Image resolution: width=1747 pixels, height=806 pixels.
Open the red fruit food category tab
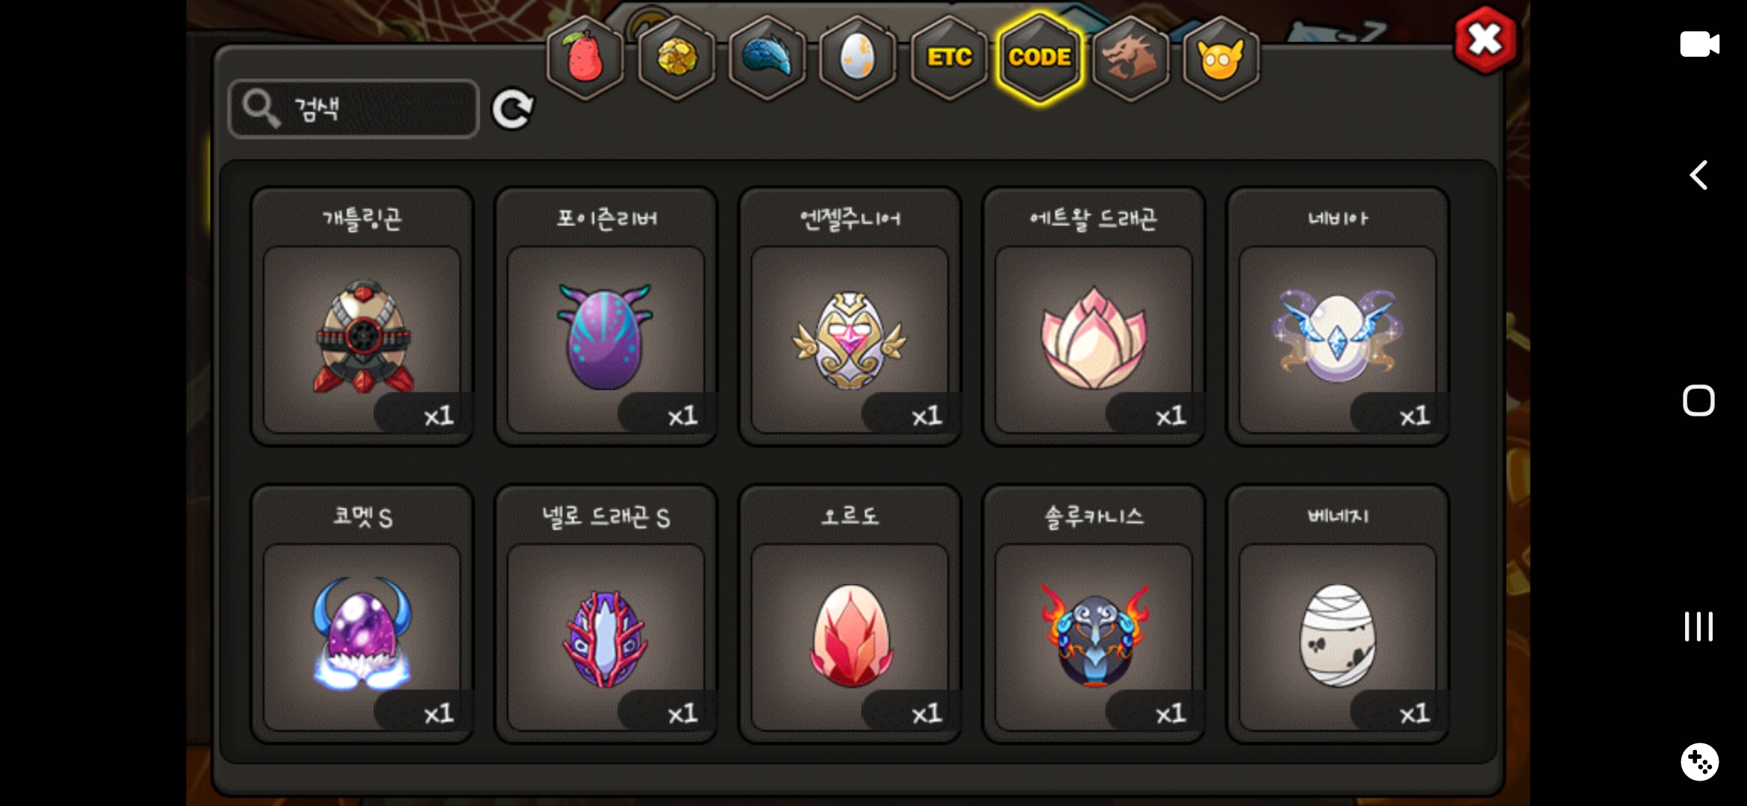pos(585,57)
